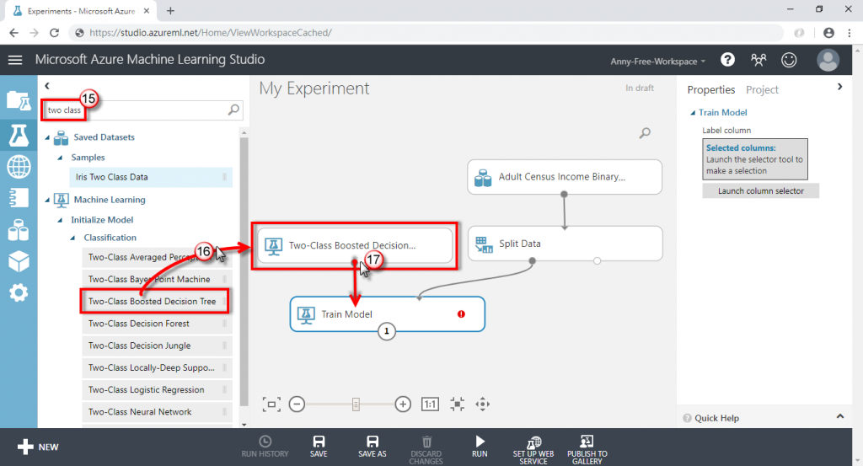Click Set Up Web Service
Screen dimensions: 863x466
pos(533,450)
